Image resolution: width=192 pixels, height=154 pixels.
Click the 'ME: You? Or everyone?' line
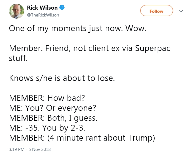(x=53, y=108)
